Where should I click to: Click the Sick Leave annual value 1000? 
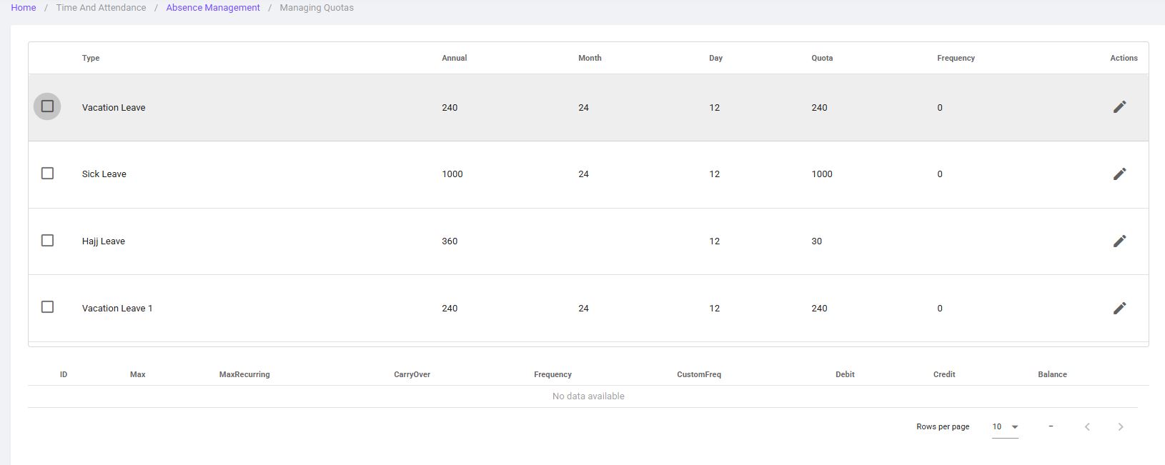tap(452, 174)
